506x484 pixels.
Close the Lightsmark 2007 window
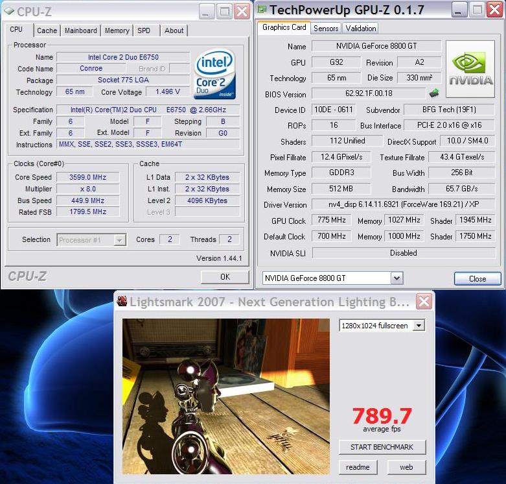(424, 302)
